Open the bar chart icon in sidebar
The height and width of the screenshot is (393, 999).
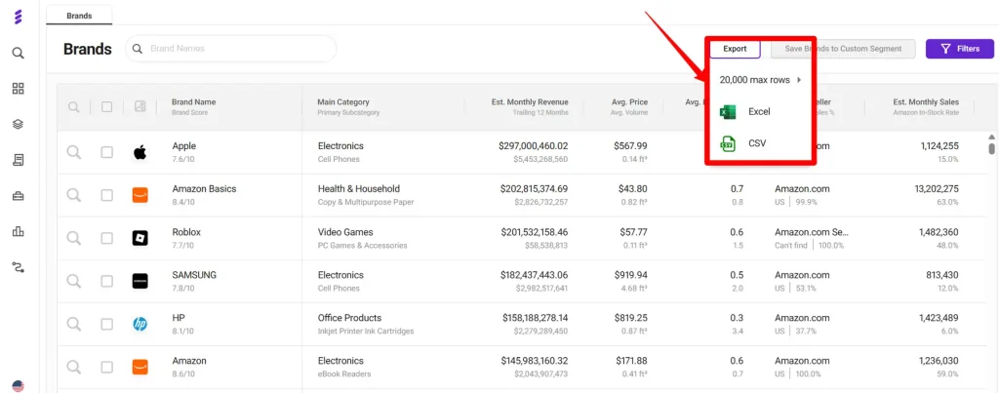point(18,231)
